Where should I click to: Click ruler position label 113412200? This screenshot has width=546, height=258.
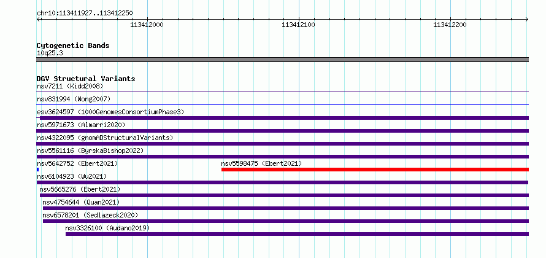(x=450, y=25)
